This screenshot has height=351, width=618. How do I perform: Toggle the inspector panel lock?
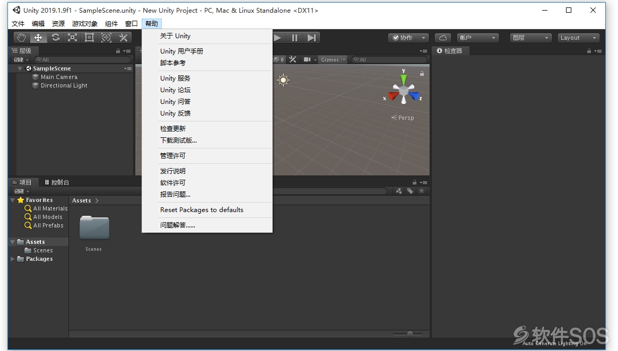pyautogui.click(x=589, y=51)
